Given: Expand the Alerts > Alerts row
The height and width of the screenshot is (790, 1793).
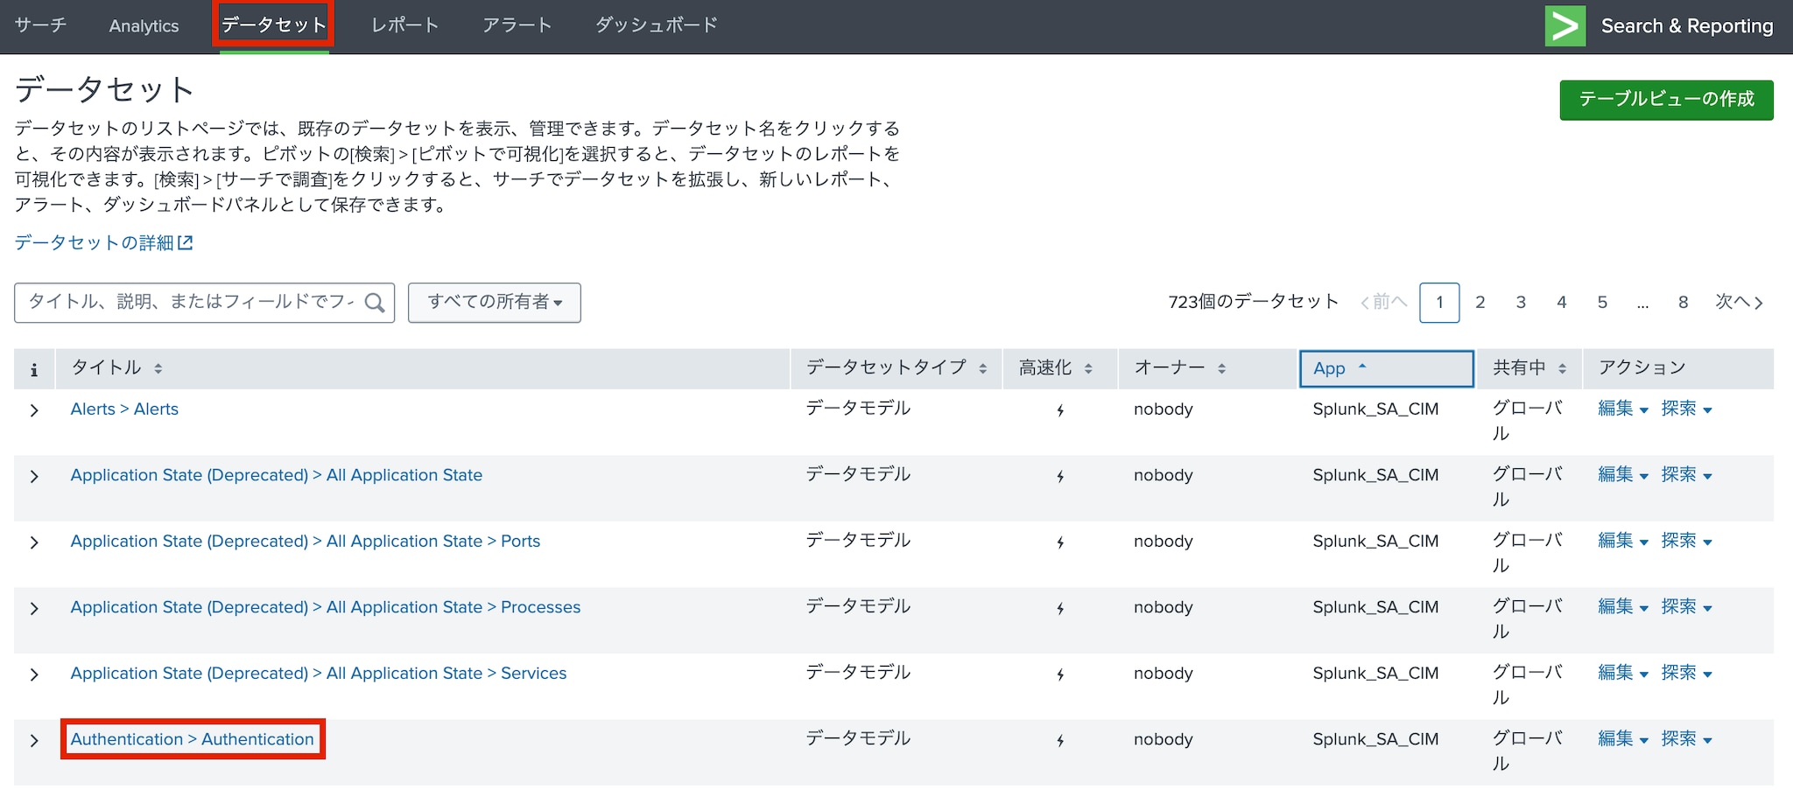Looking at the screenshot, I should coord(34,410).
